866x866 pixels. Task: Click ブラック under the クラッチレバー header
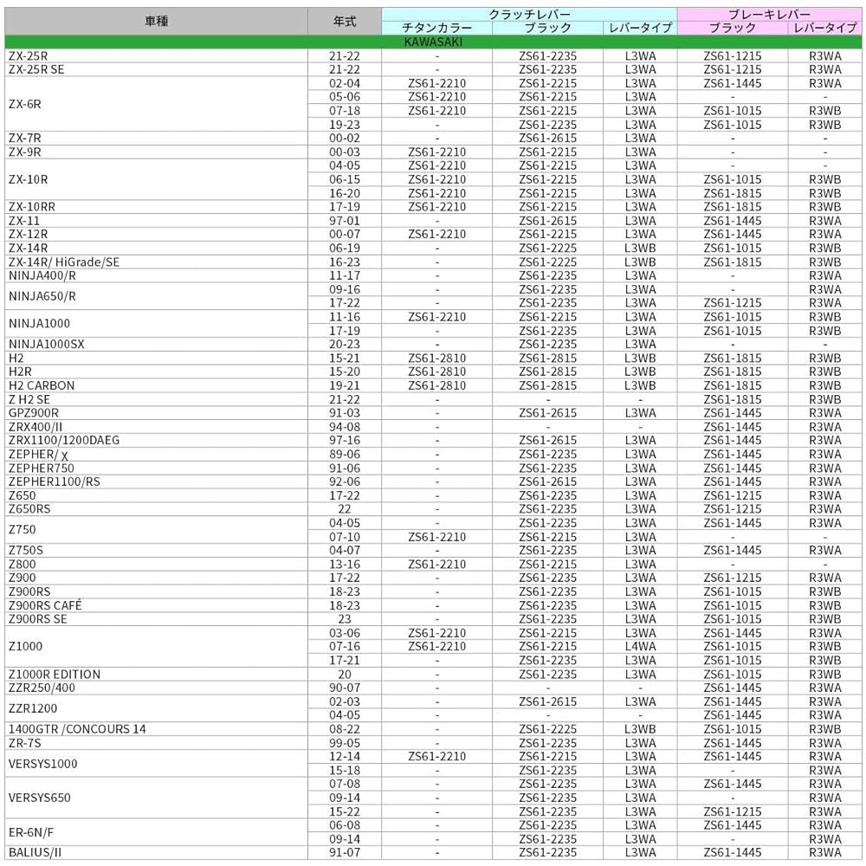pyautogui.click(x=547, y=28)
